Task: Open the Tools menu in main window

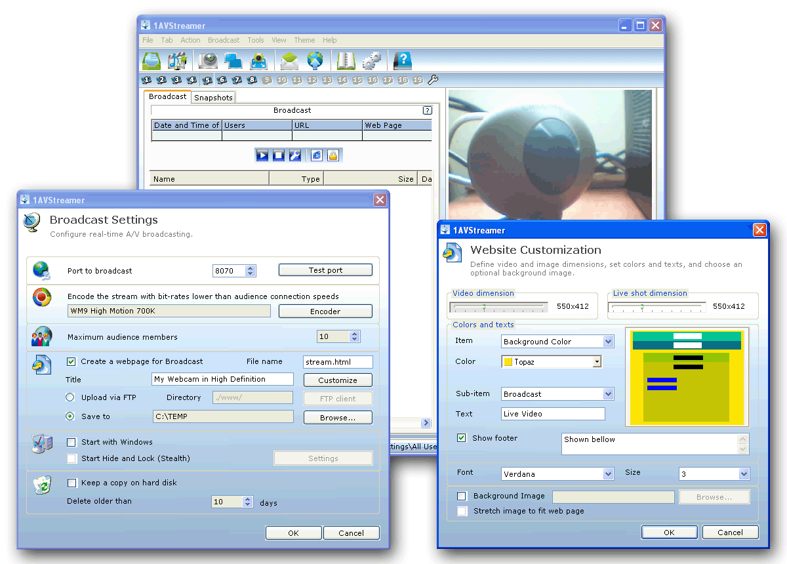Action: click(x=256, y=40)
